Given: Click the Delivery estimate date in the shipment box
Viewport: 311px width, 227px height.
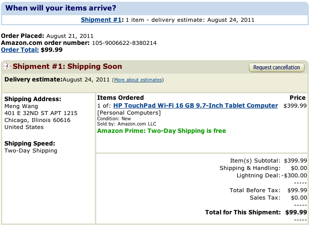Looking at the screenshot, I should [87, 79].
